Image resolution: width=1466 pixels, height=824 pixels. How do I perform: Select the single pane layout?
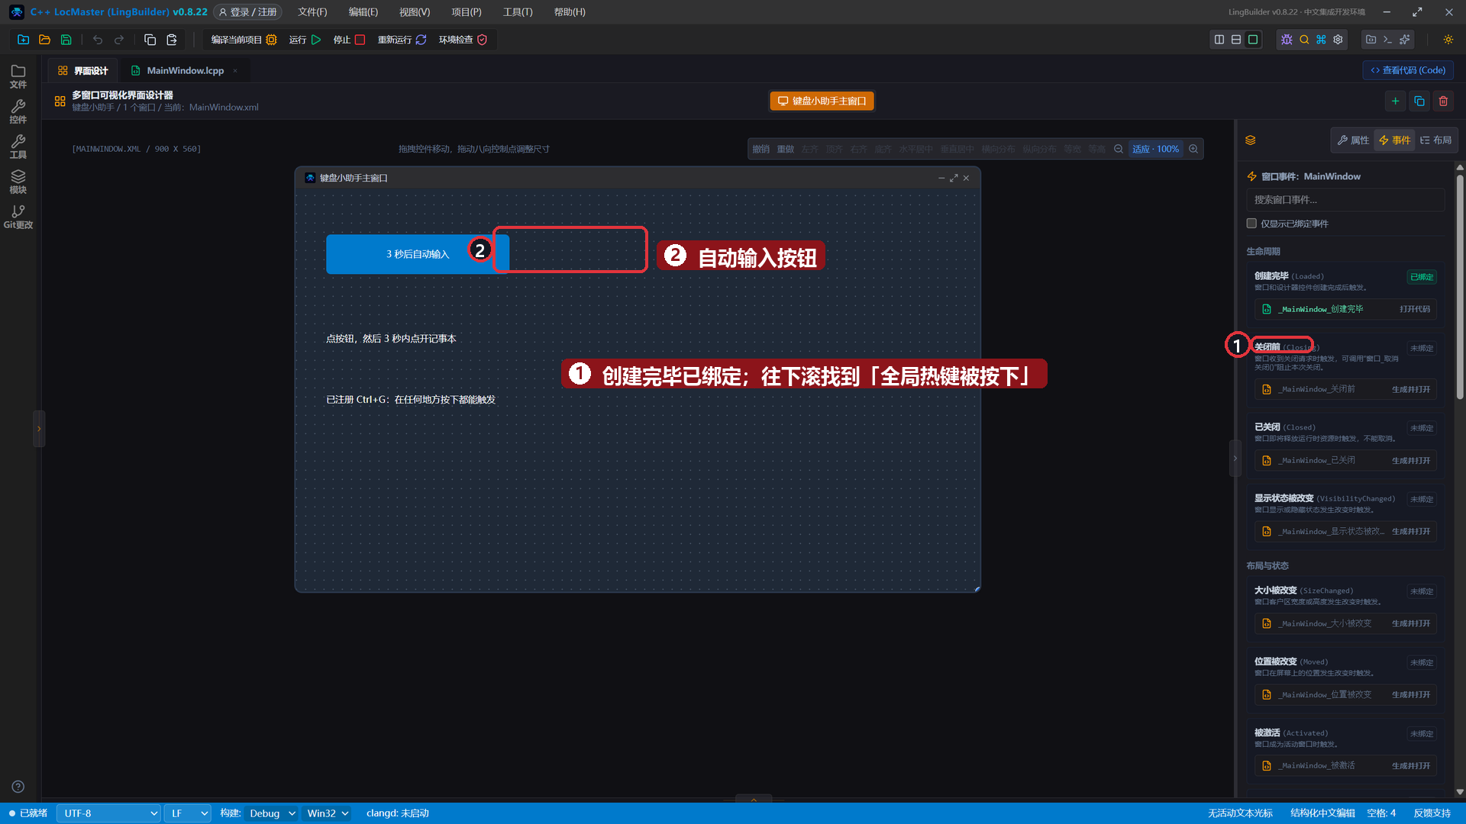pos(1253,40)
